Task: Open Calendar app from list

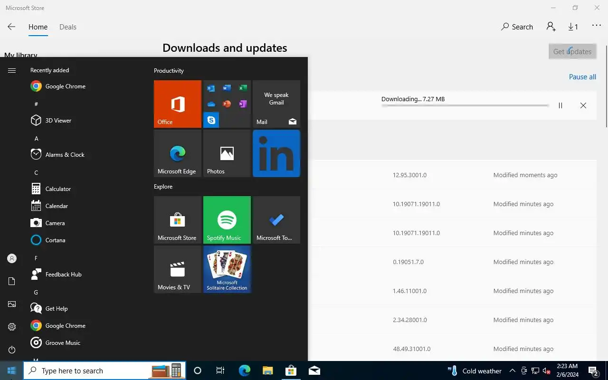Action: pos(76,206)
